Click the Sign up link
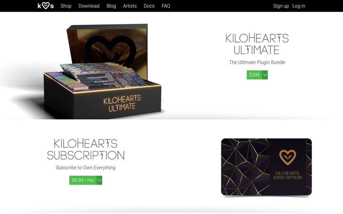This screenshot has width=343, height=214. tap(281, 6)
